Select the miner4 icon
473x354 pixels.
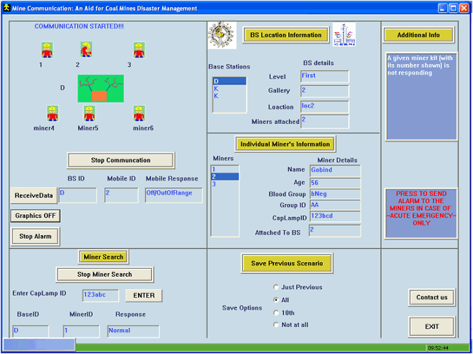click(x=52, y=113)
